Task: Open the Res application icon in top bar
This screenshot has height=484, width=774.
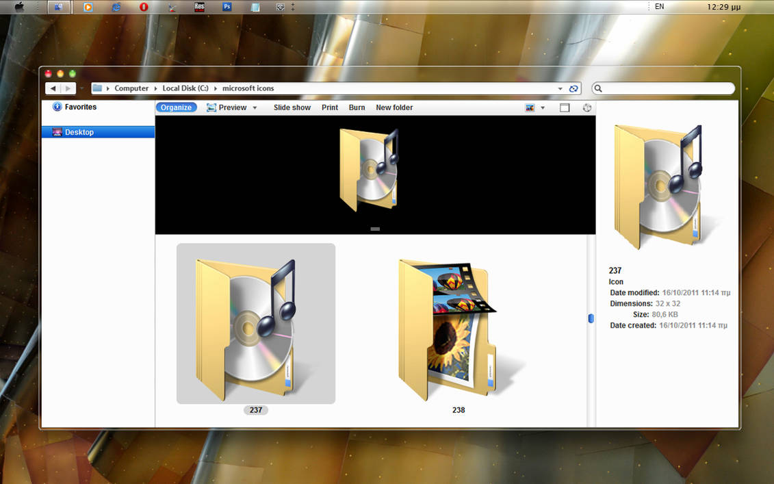Action: click(199, 7)
